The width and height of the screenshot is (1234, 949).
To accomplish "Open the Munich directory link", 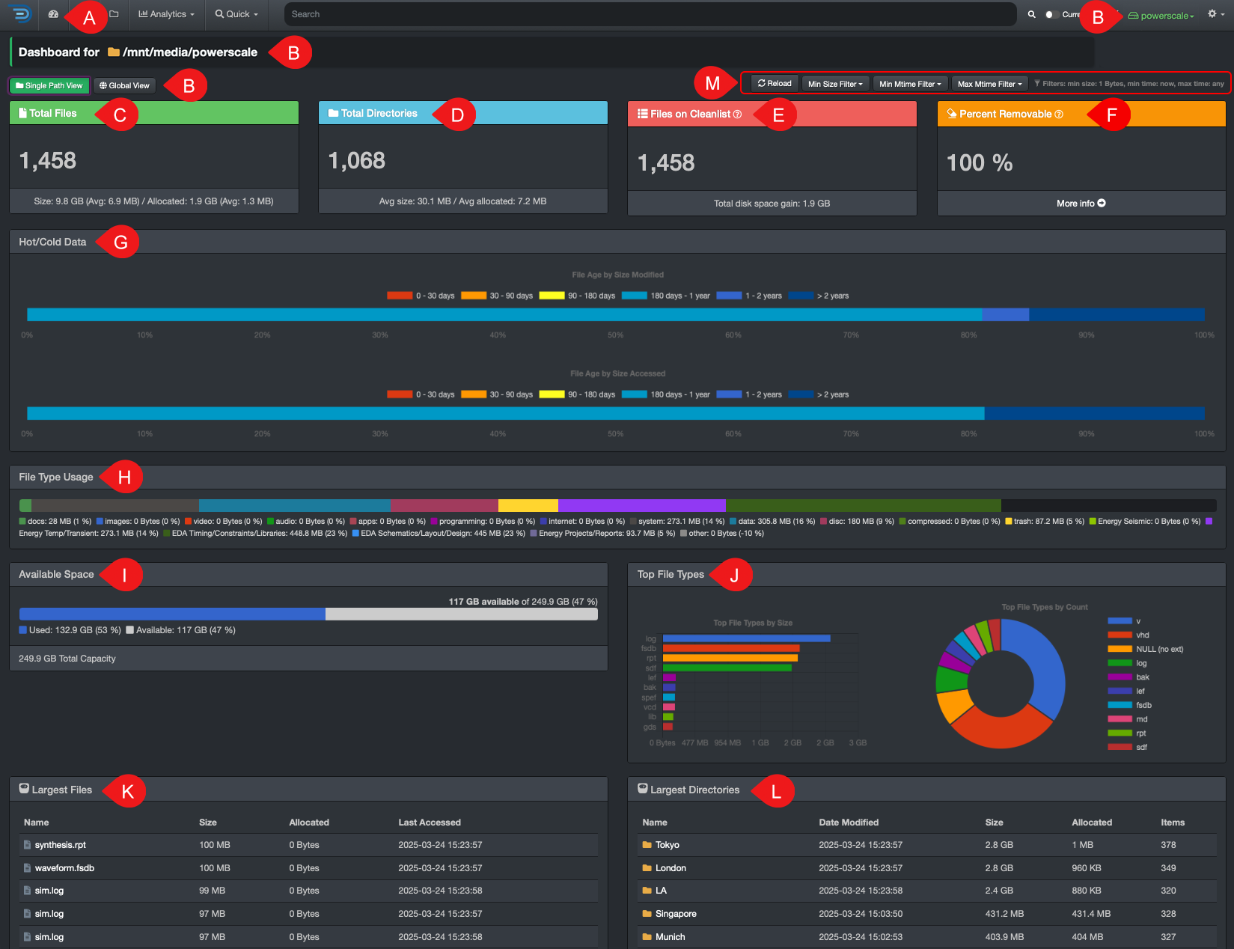I will coord(670,937).
